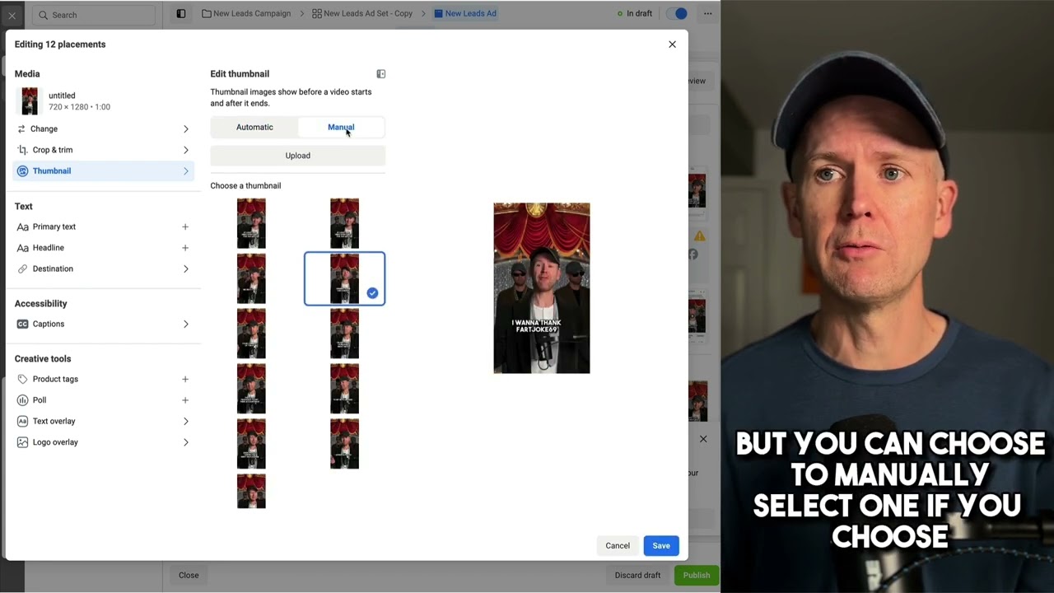This screenshot has width=1054, height=593.
Task: Click the Headline Aa icon
Action: tap(22, 248)
